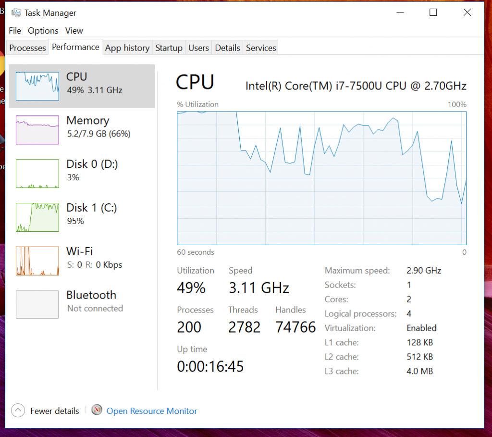Click the CPU utilization graph area
Viewport: 492px width, 437px height.
tap(321, 178)
